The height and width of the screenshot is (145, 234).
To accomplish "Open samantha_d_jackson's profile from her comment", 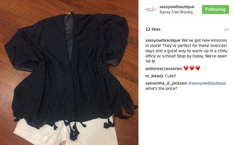I will coord(166,83).
